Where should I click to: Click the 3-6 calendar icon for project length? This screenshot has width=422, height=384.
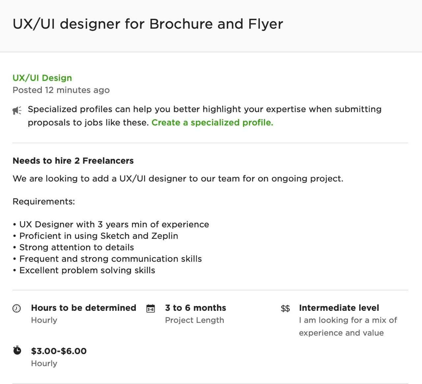coord(151,308)
